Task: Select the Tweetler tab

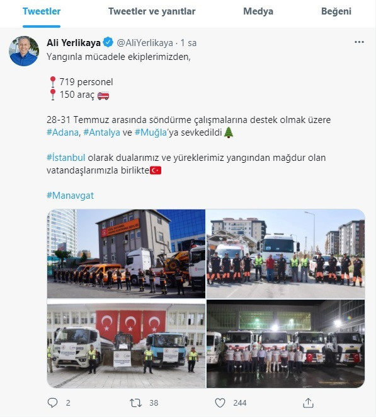Action: coord(42,11)
